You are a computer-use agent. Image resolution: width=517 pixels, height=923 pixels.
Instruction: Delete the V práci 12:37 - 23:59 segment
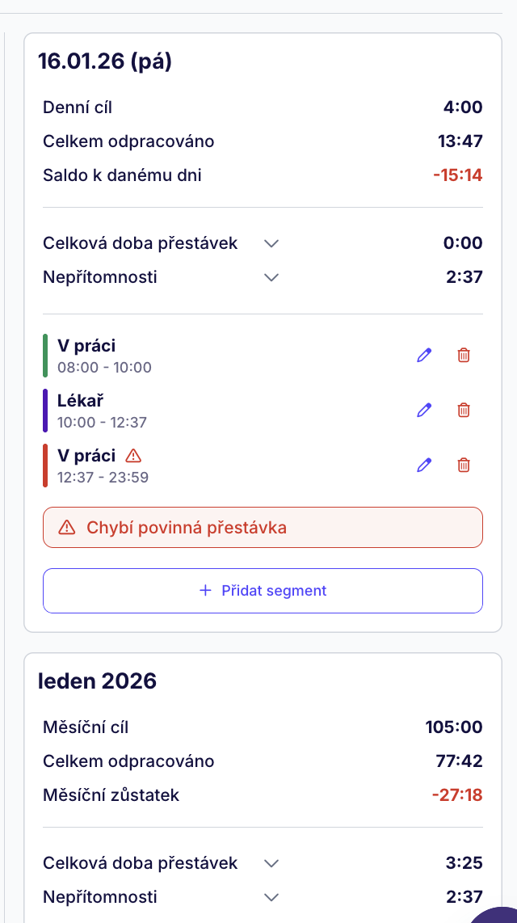464,465
